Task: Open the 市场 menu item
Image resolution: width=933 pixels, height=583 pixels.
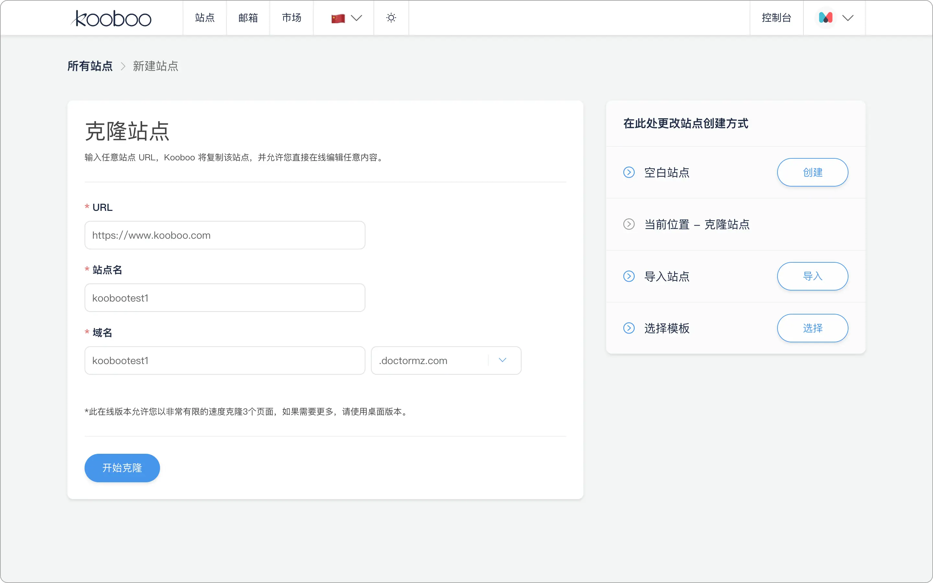Action: point(291,18)
